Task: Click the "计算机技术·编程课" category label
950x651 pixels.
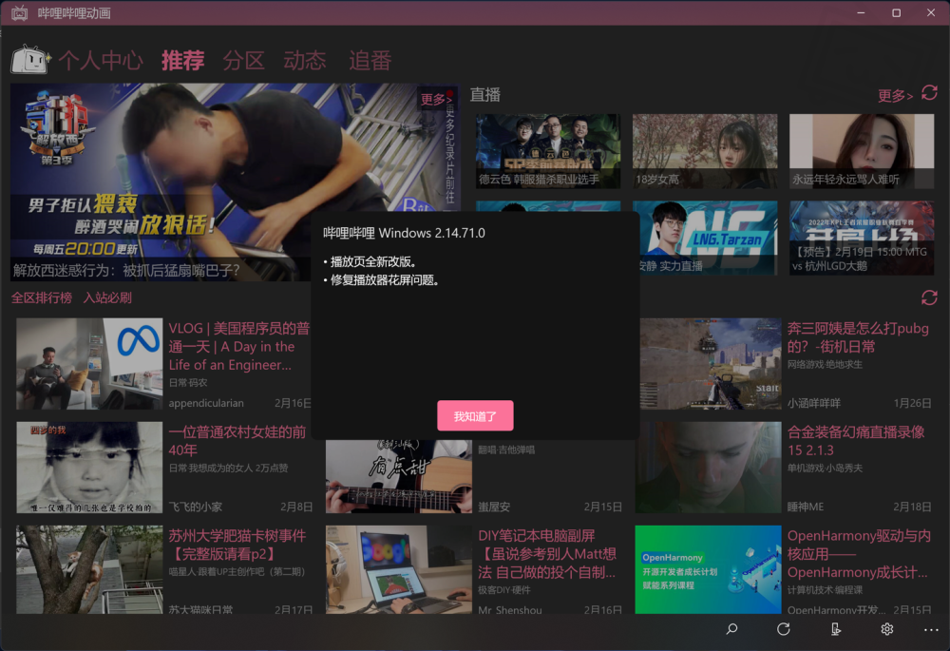Action: coord(825,590)
